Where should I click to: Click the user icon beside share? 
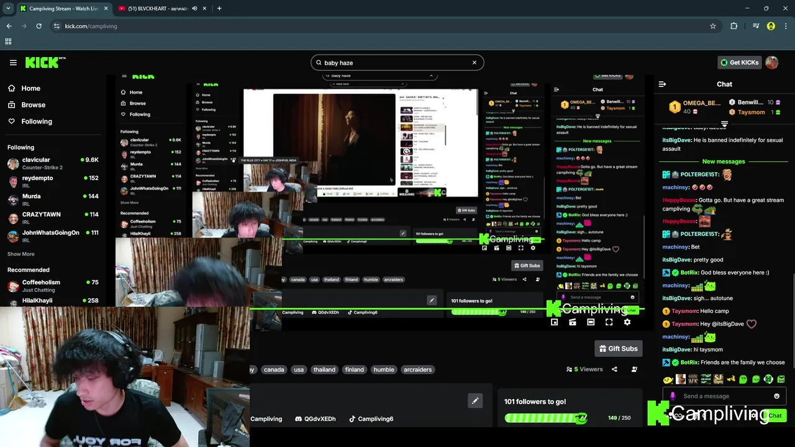[x=634, y=369]
